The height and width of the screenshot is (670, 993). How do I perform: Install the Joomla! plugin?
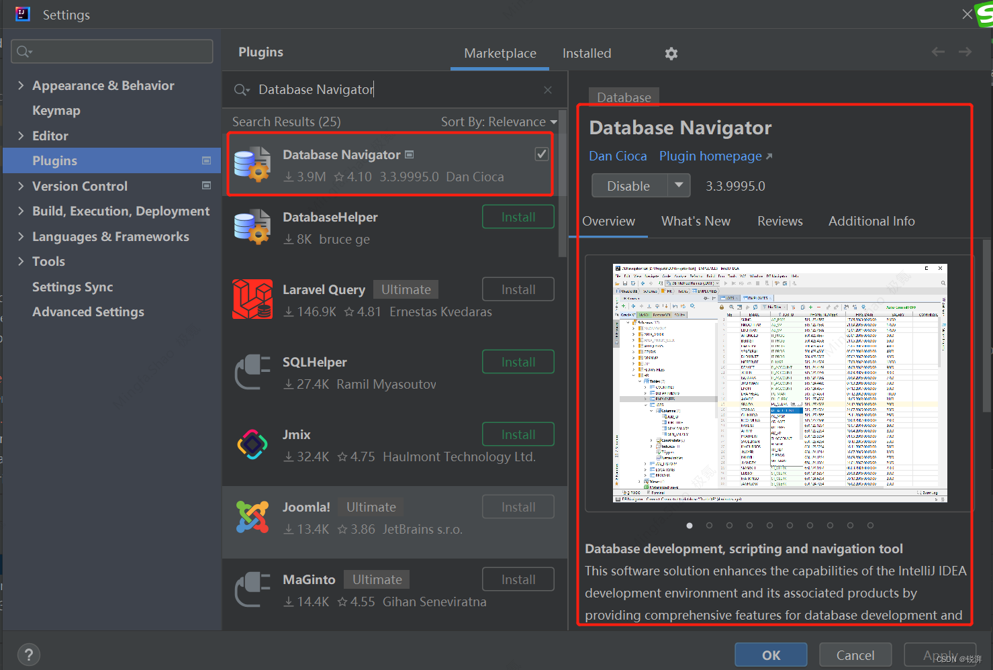click(518, 507)
